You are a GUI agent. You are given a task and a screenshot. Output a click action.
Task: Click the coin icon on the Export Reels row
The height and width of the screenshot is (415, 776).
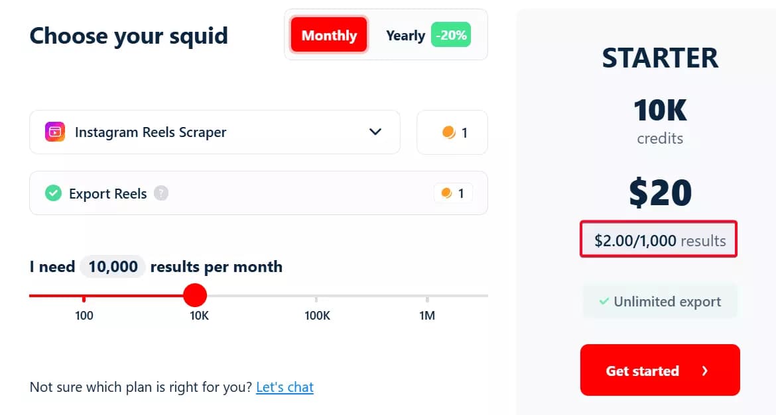coord(447,193)
